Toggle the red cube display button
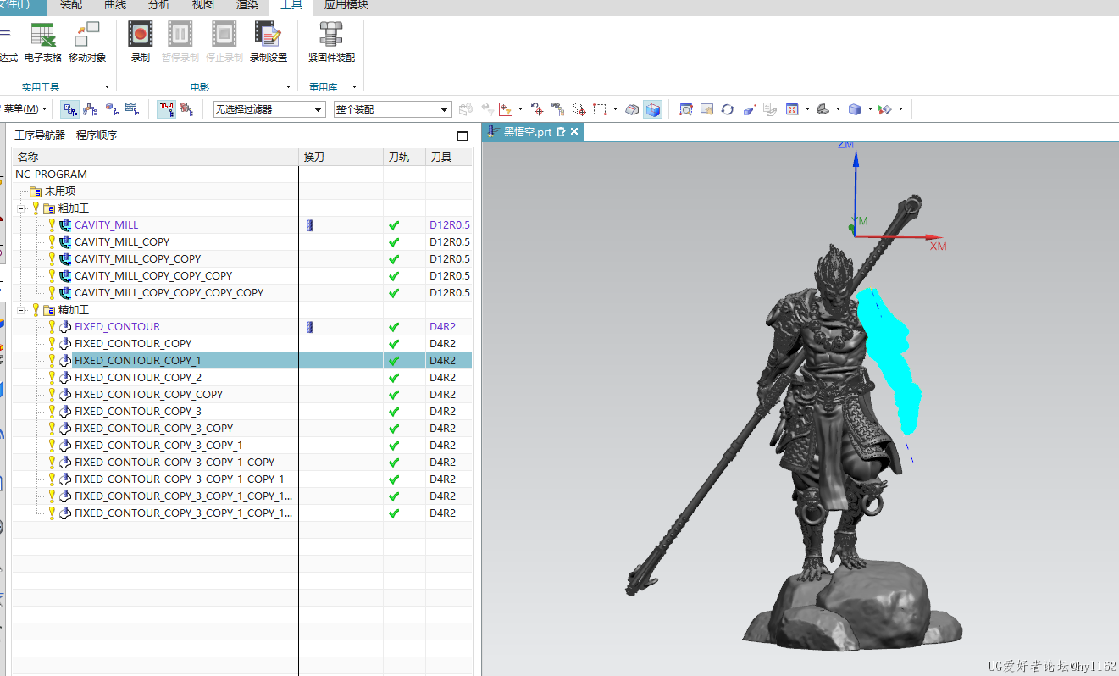The height and width of the screenshot is (676, 1119). pos(186,109)
